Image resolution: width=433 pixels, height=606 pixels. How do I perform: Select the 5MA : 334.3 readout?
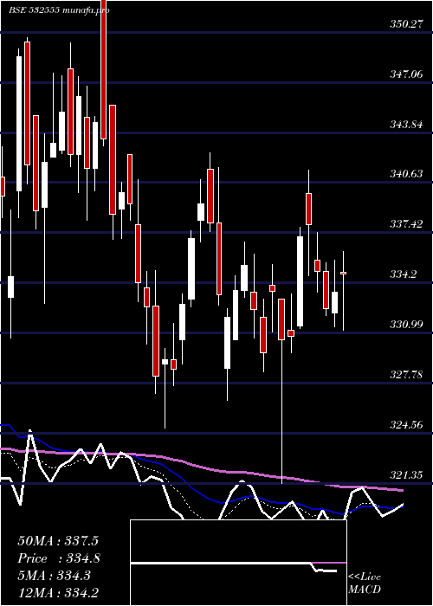54,576
